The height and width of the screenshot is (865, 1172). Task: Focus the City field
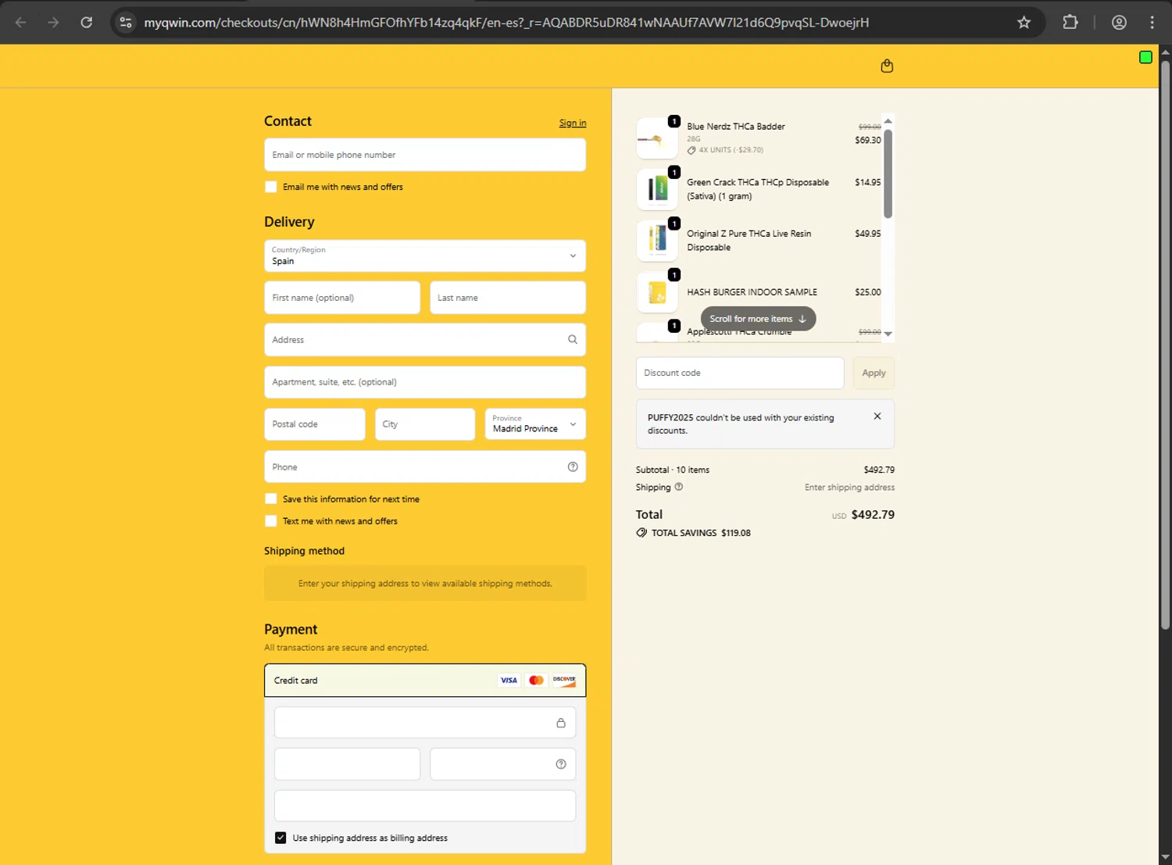coord(425,424)
